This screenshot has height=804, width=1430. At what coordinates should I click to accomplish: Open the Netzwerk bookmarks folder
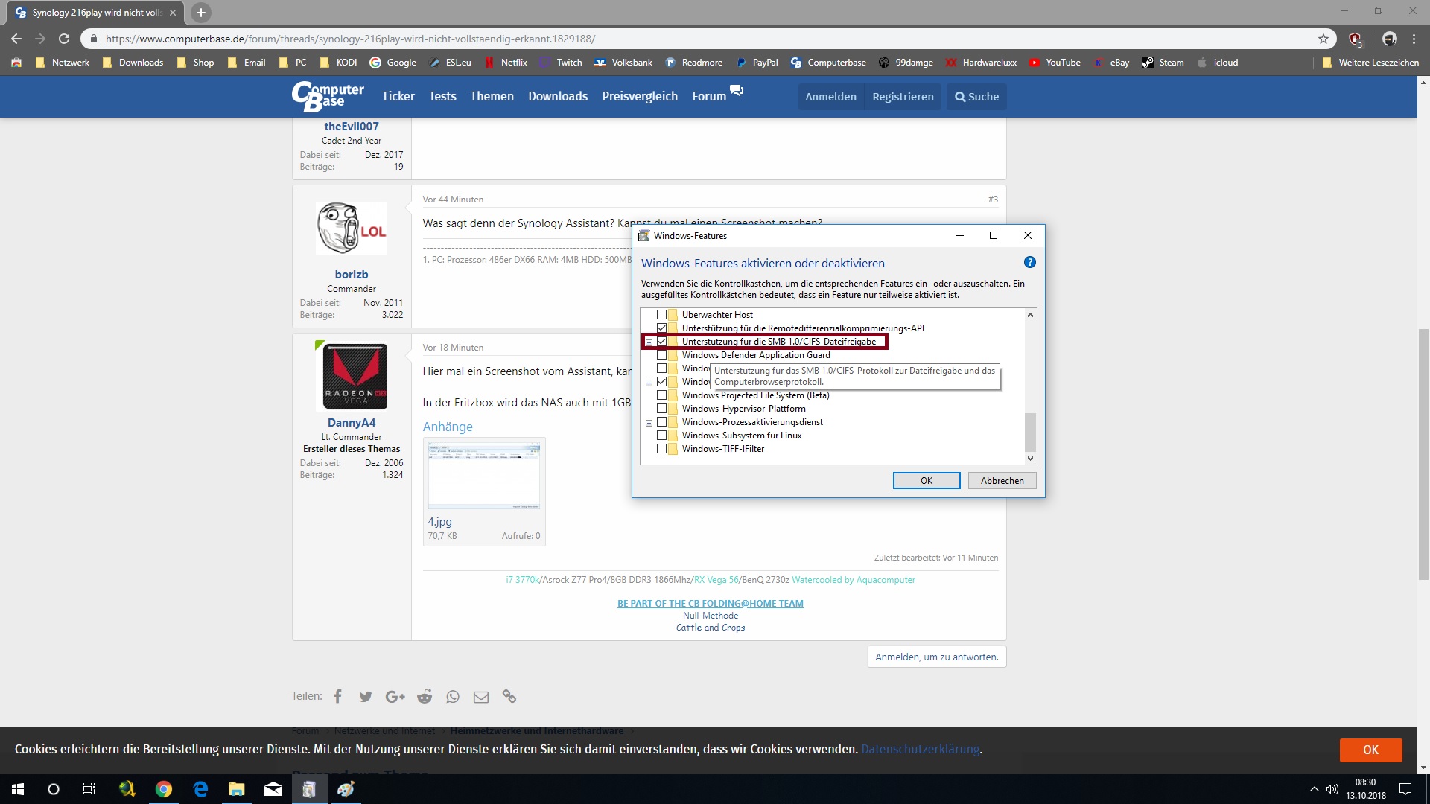[63, 63]
